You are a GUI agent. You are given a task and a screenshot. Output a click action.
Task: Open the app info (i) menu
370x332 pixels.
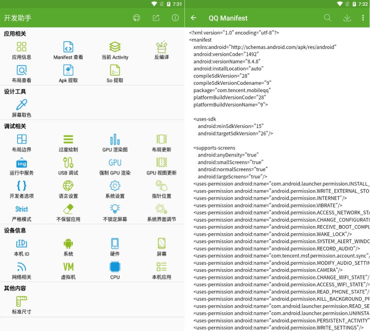175,18
